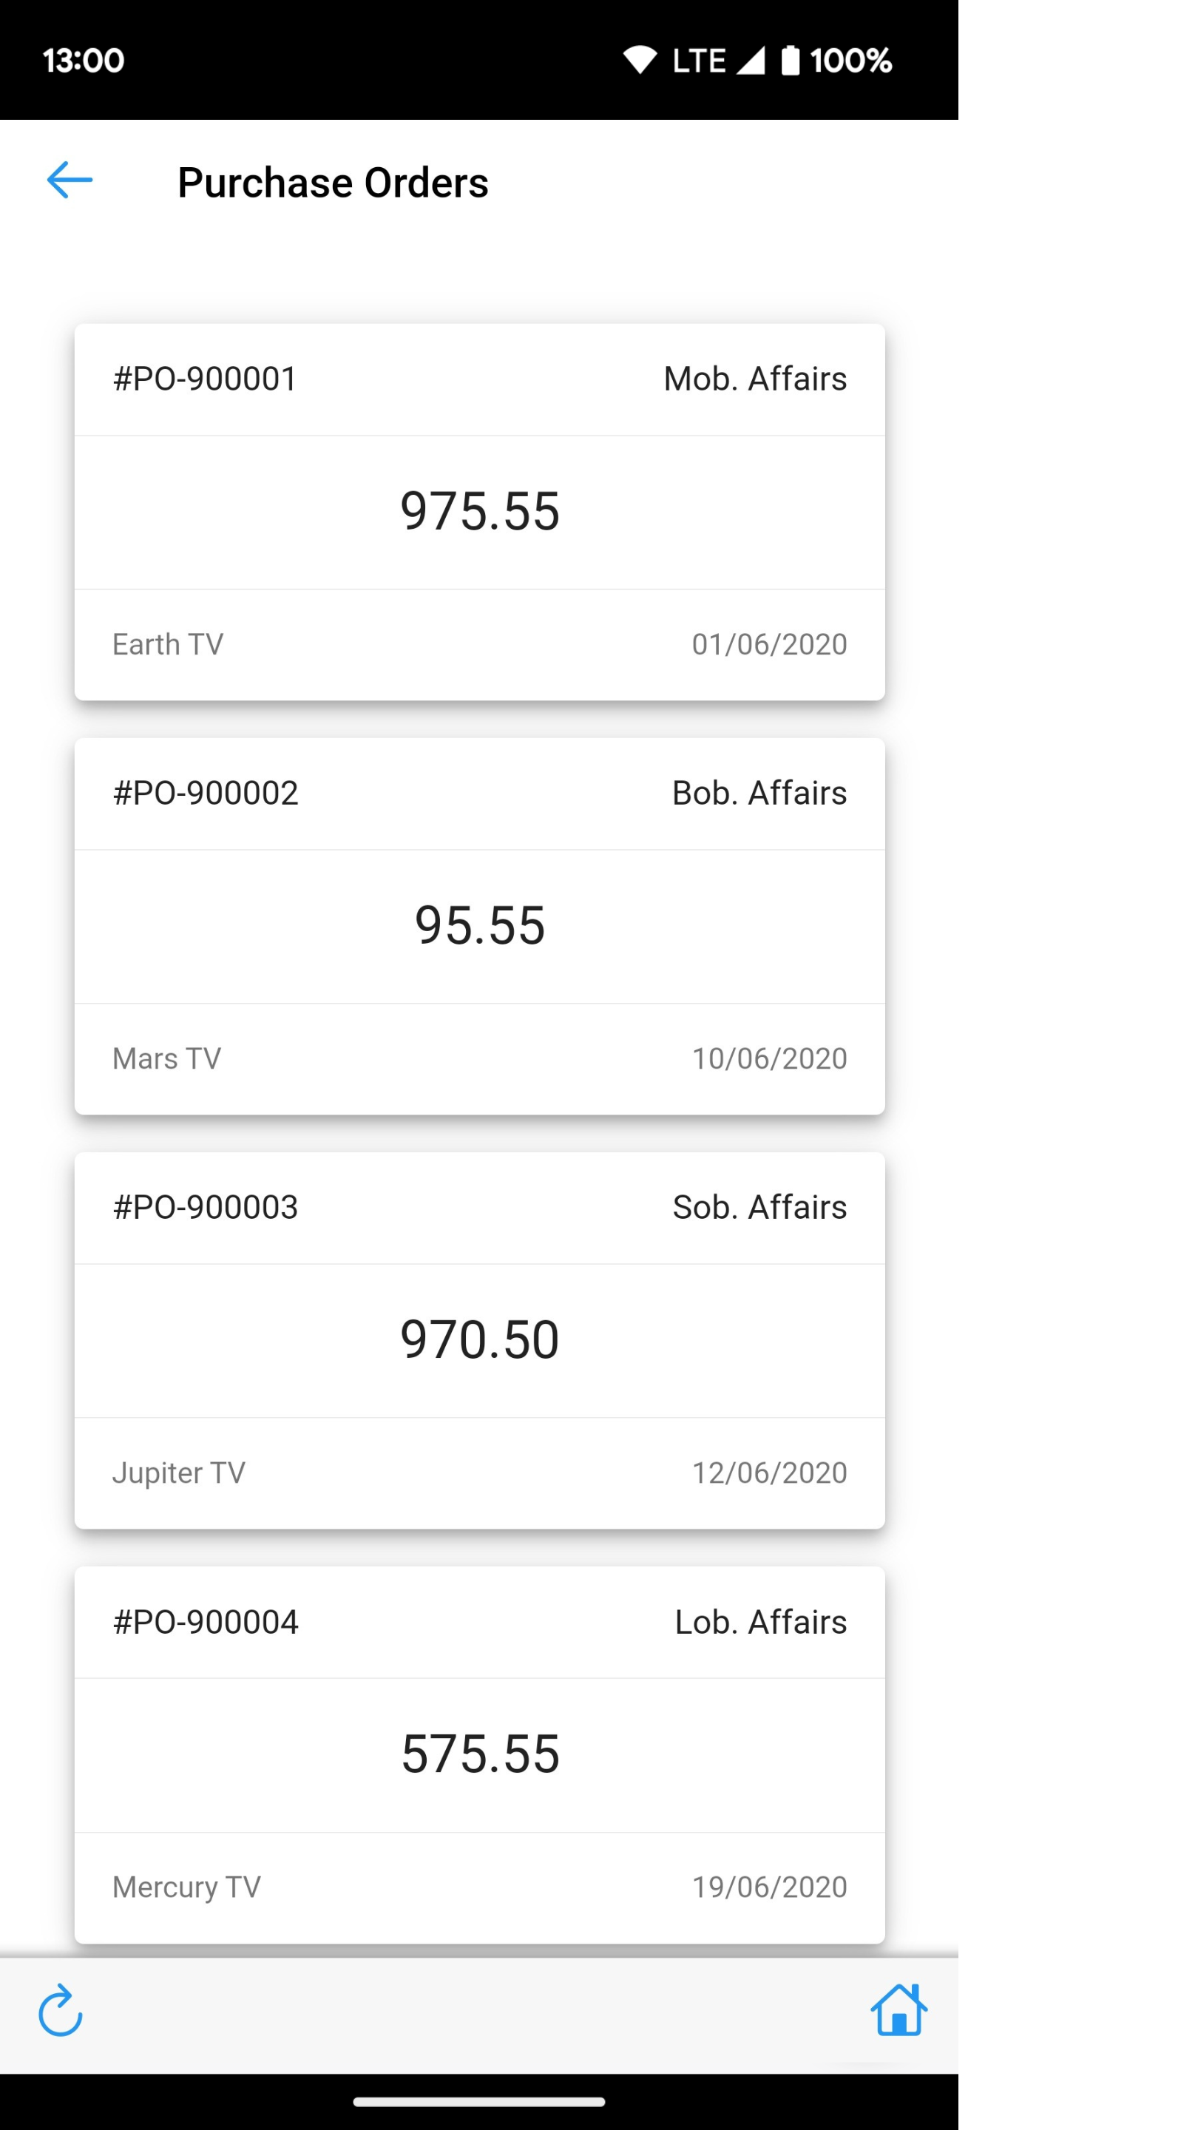Image resolution: width=1198 pixels, height=2130 pixels.
Task: Tap the 970.50 amount
Action: pyautogui.click(x=479, y=1340)
